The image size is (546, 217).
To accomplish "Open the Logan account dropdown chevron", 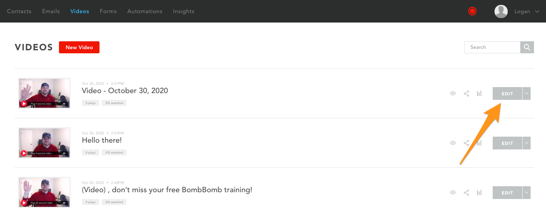I will point(537,12).
